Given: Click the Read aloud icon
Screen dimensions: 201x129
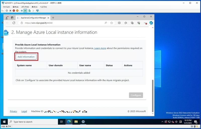Looking at the screenshot, I should coord(106,23).
